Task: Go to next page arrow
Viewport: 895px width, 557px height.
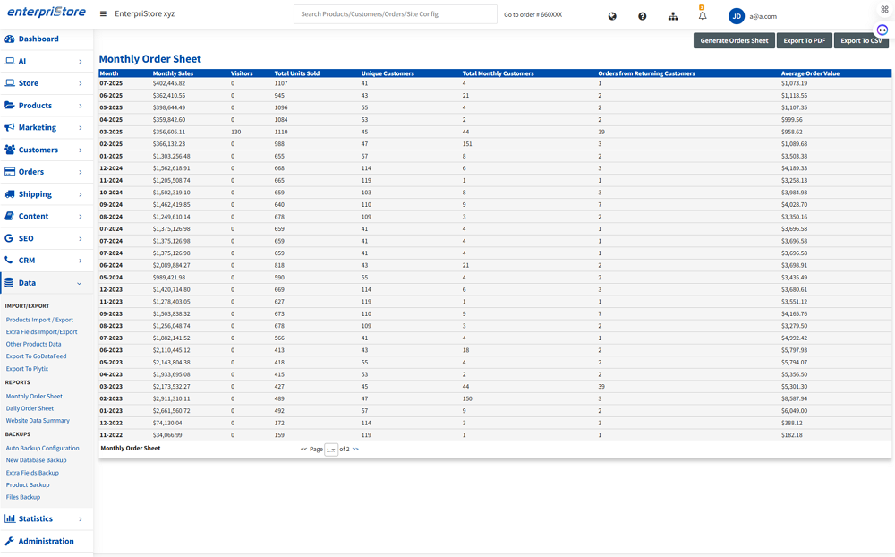Action: tap(355, 450)
